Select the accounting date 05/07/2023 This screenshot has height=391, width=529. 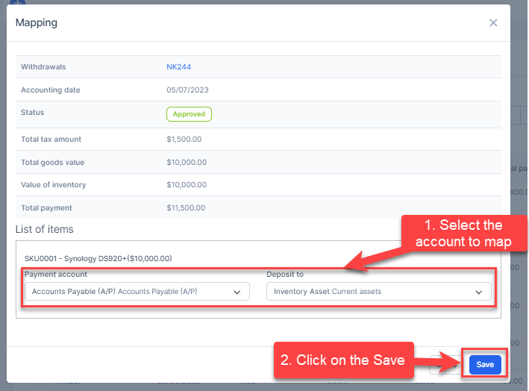click(187, 90)
